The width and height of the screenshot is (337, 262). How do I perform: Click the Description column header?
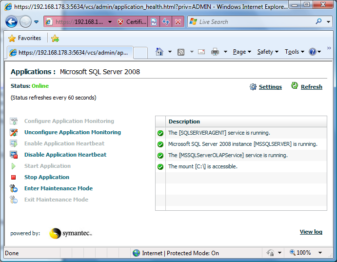click(x=246, y=121)
